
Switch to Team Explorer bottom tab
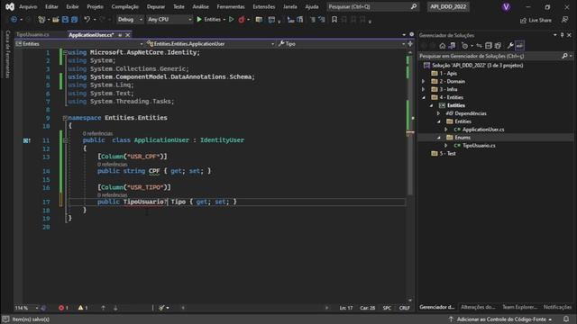point(519,307)
